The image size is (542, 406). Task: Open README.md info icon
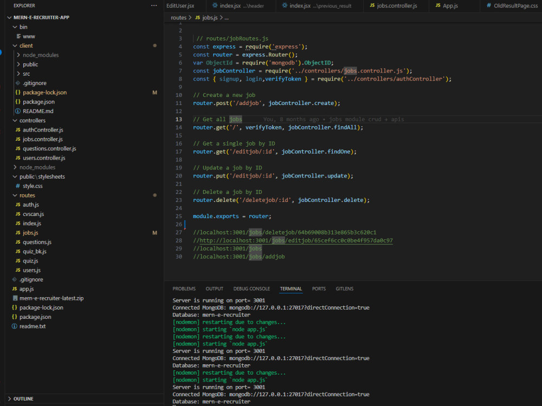(x=18, y=111)
